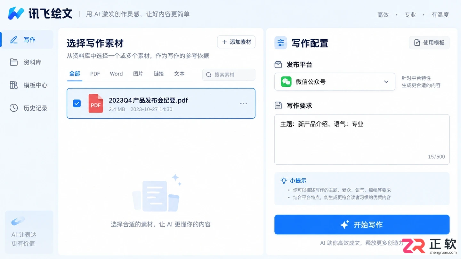
Task: Click the 写作配置 settings sliders icon
Action: click(x=281, y=43)
